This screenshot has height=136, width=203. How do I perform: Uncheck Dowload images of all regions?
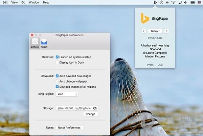coord(57,87)
